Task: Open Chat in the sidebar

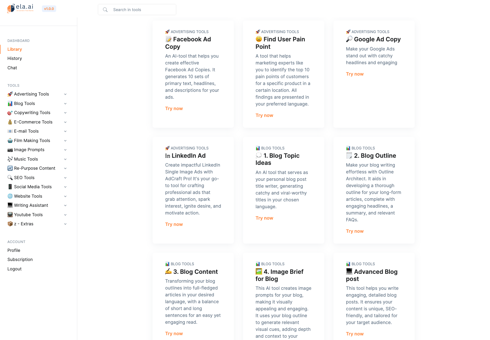Action: coord(12,68)
